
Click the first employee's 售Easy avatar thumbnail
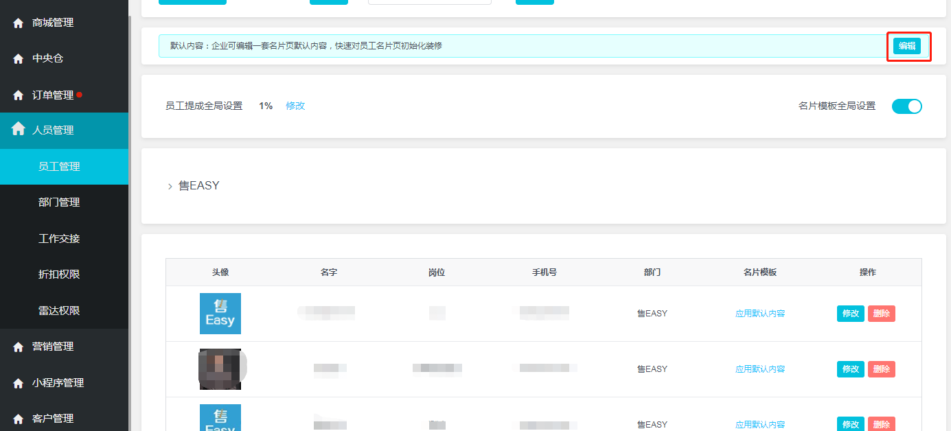[x=220, y=314]
